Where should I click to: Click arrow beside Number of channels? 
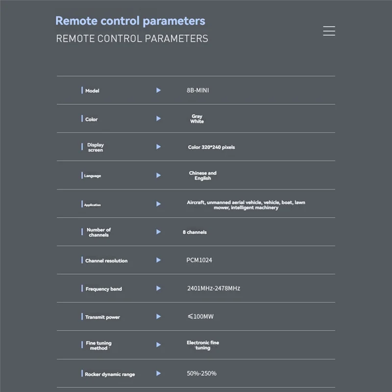(158, 232)
